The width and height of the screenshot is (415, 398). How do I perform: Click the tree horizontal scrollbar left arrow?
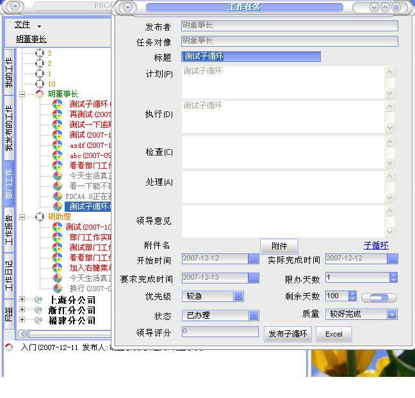pos(22,334)
